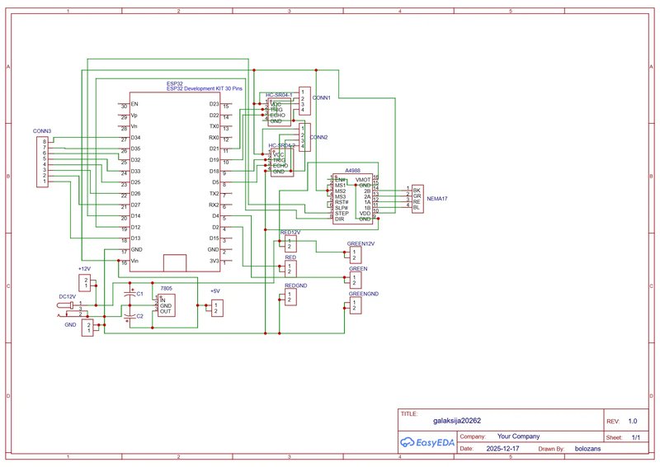
Task: Click the STEP pin on A4988
Action: (342, 214)
